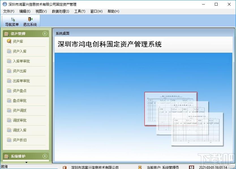Open the 资产出库 link
The height and width of the screenshot is (169, 236).
coord(20,71)
